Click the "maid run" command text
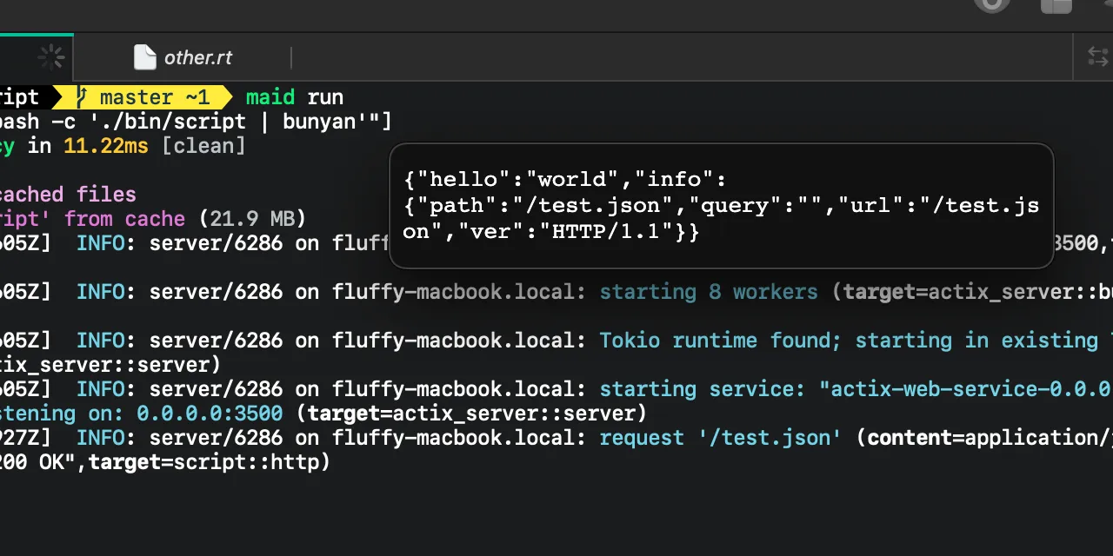The height and width of the screenshot is (556, 1113). coord(294,97)
